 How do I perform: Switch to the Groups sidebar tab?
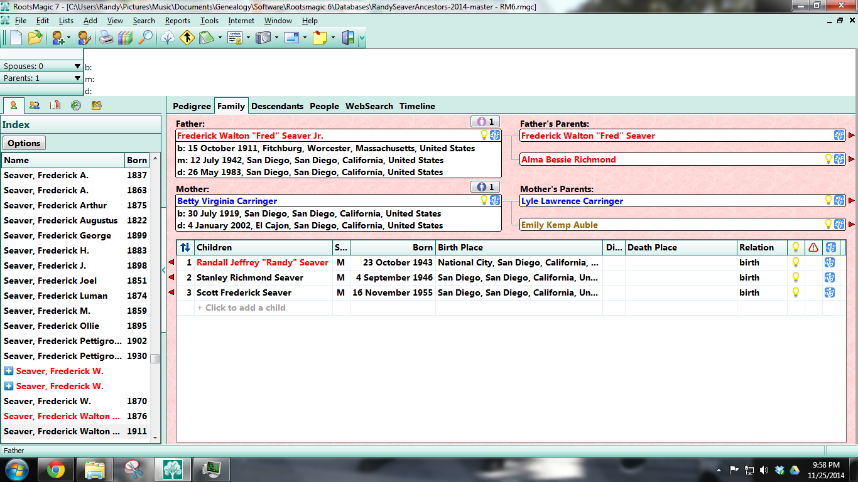click(x=97, y=105)
